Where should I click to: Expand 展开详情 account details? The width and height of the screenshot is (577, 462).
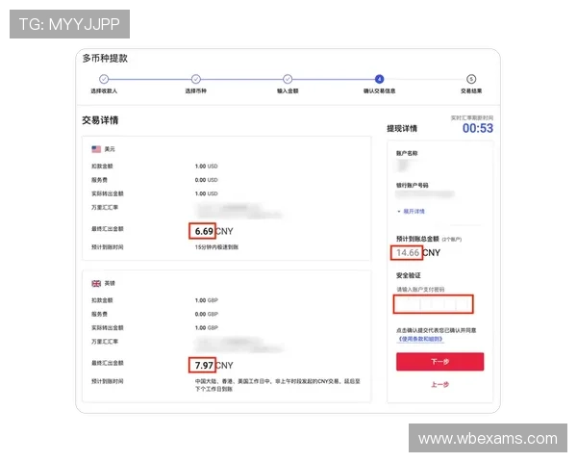point(411,211)
